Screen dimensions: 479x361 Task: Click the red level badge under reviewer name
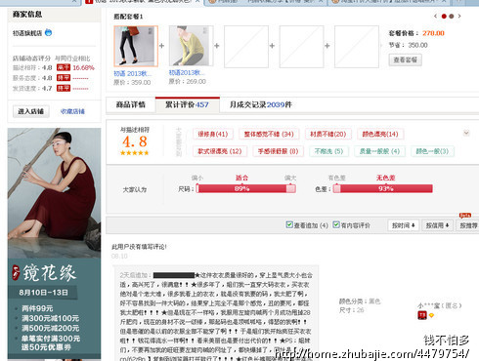point(422,315)
